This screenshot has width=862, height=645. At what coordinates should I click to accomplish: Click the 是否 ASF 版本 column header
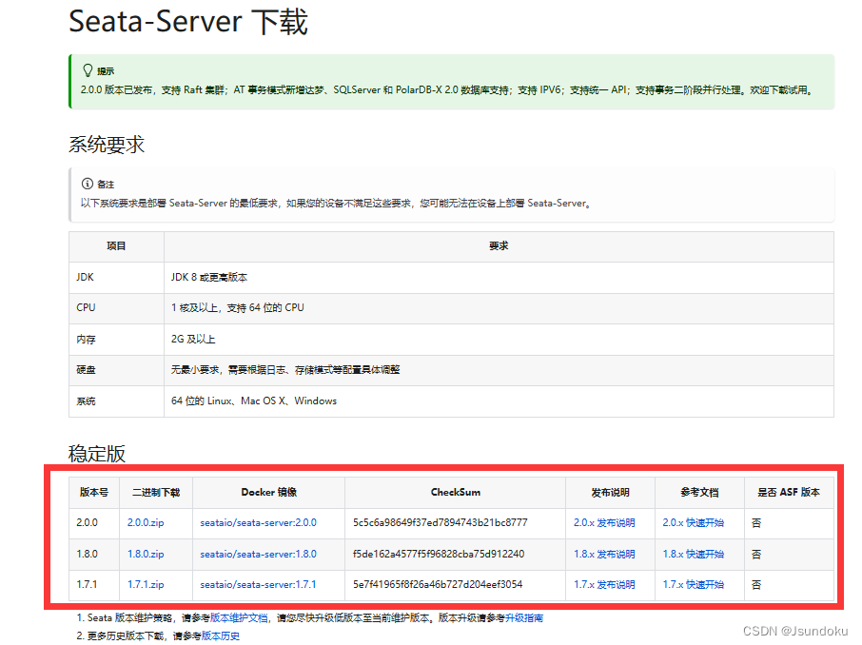click(789, 493)
